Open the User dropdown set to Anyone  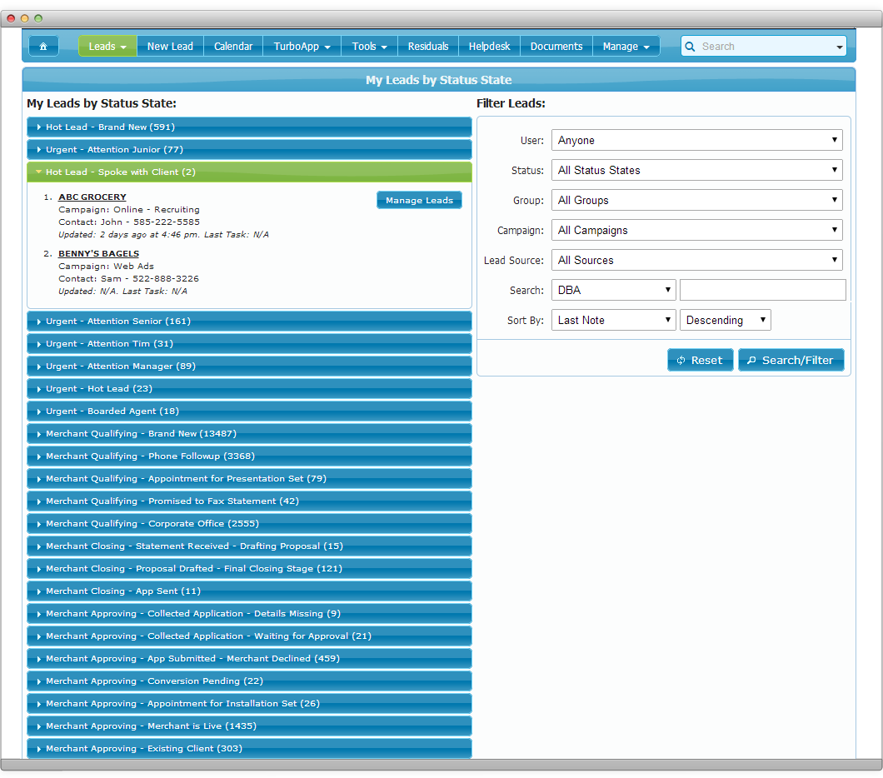tap(696, 140)
